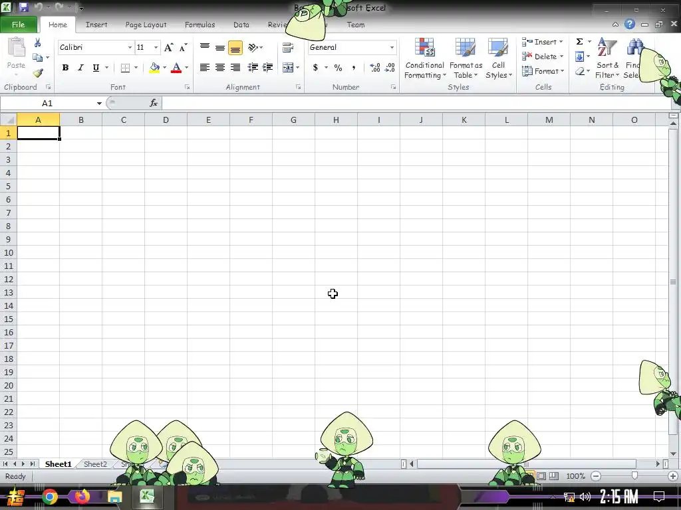
Task: Open the Calibri font name dropdown
Action: click(130, 47)
